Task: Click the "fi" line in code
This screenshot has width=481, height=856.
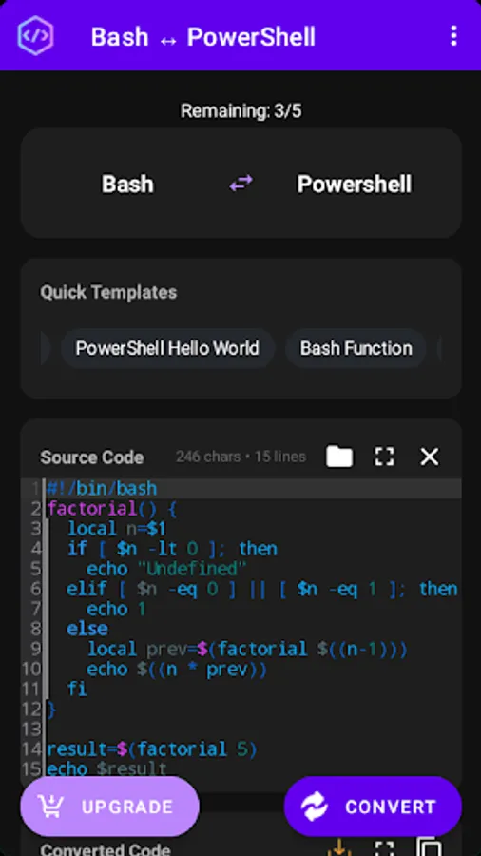Action: coord(77,689)
